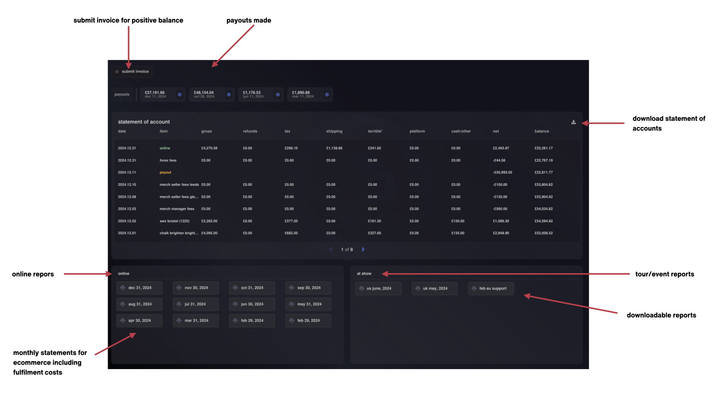The height and width of the screenshot is (408, 725).
Task: Click check icon on £48,154.04 payout
Action: pyautogui.click(x=229, y=94)
